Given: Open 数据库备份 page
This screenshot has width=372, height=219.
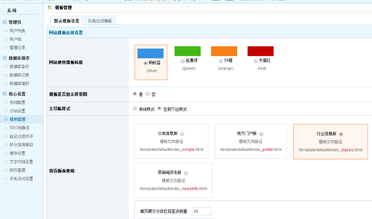Looking at the screenshot, I should [x=19, y=67].
